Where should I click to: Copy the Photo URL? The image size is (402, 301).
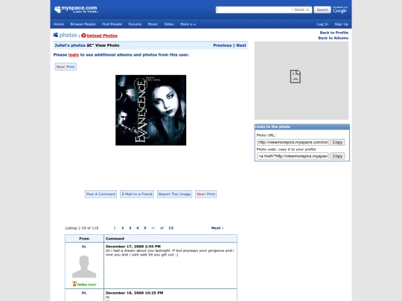pyautogui.click(x=337, y=142)
